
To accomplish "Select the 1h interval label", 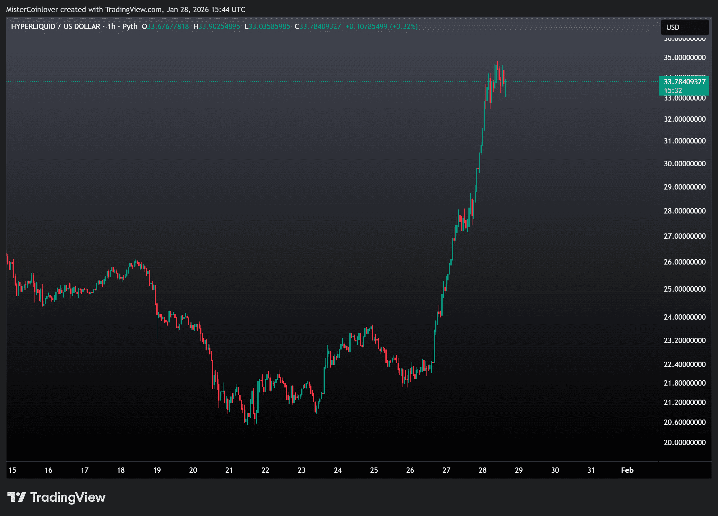I will pos(111,26).
